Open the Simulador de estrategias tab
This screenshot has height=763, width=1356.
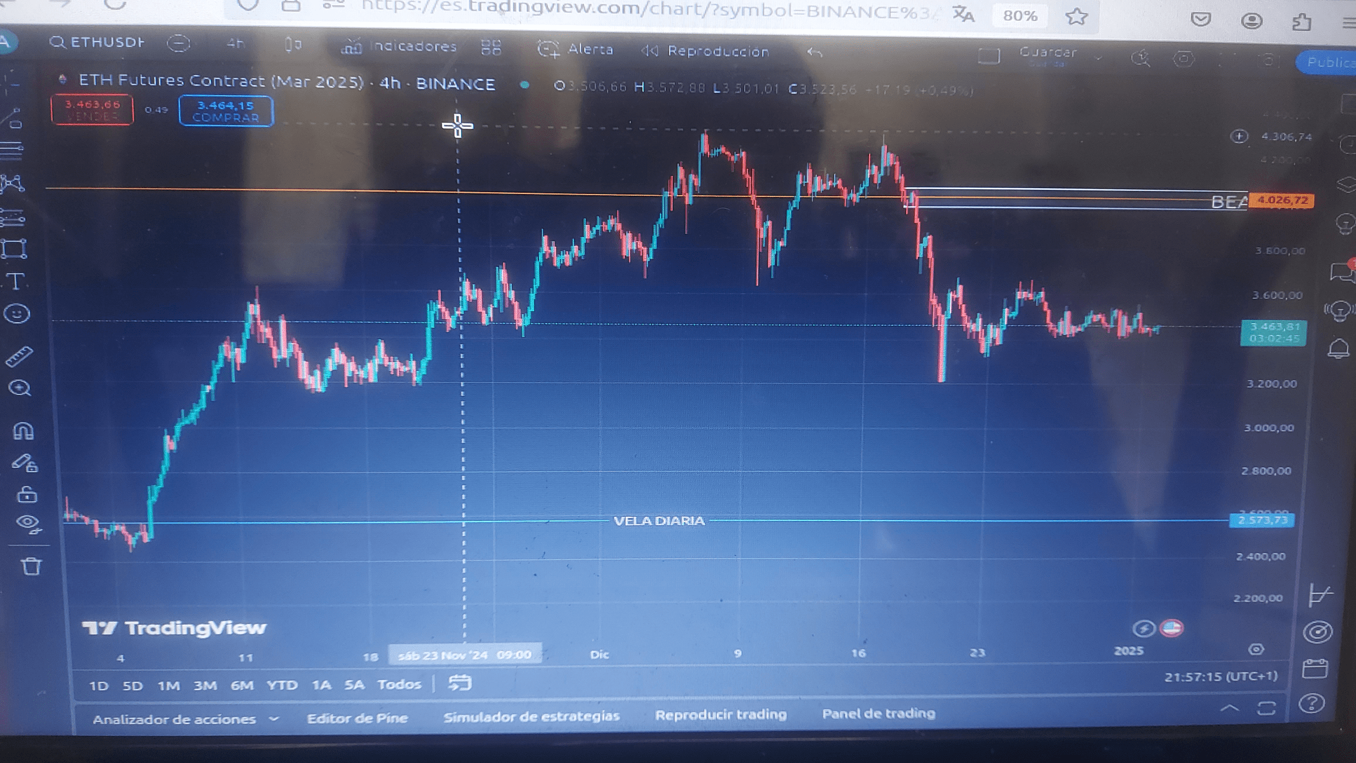(x=531, y=716)
